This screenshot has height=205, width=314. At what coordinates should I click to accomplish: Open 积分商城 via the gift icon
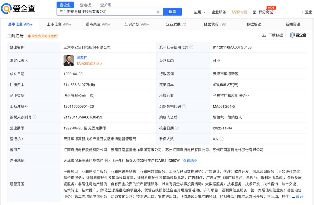255,12
